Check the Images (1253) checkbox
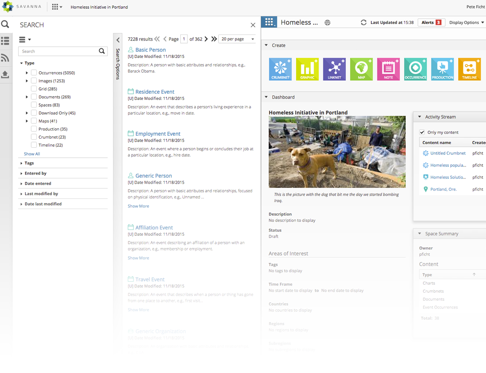The height and width of the screenshot is (373, 486). pyautogui.click(x=34, y=80)
